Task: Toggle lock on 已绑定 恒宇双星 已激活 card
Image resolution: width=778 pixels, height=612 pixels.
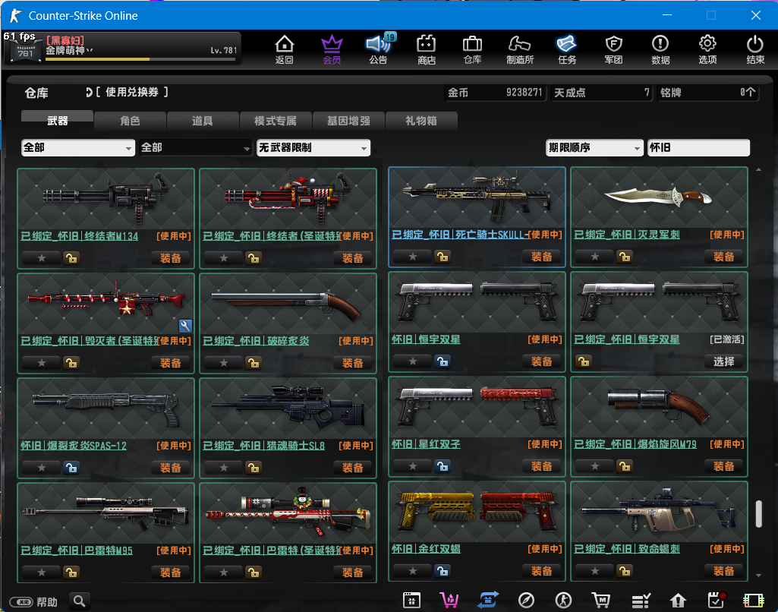Action: 584,361
